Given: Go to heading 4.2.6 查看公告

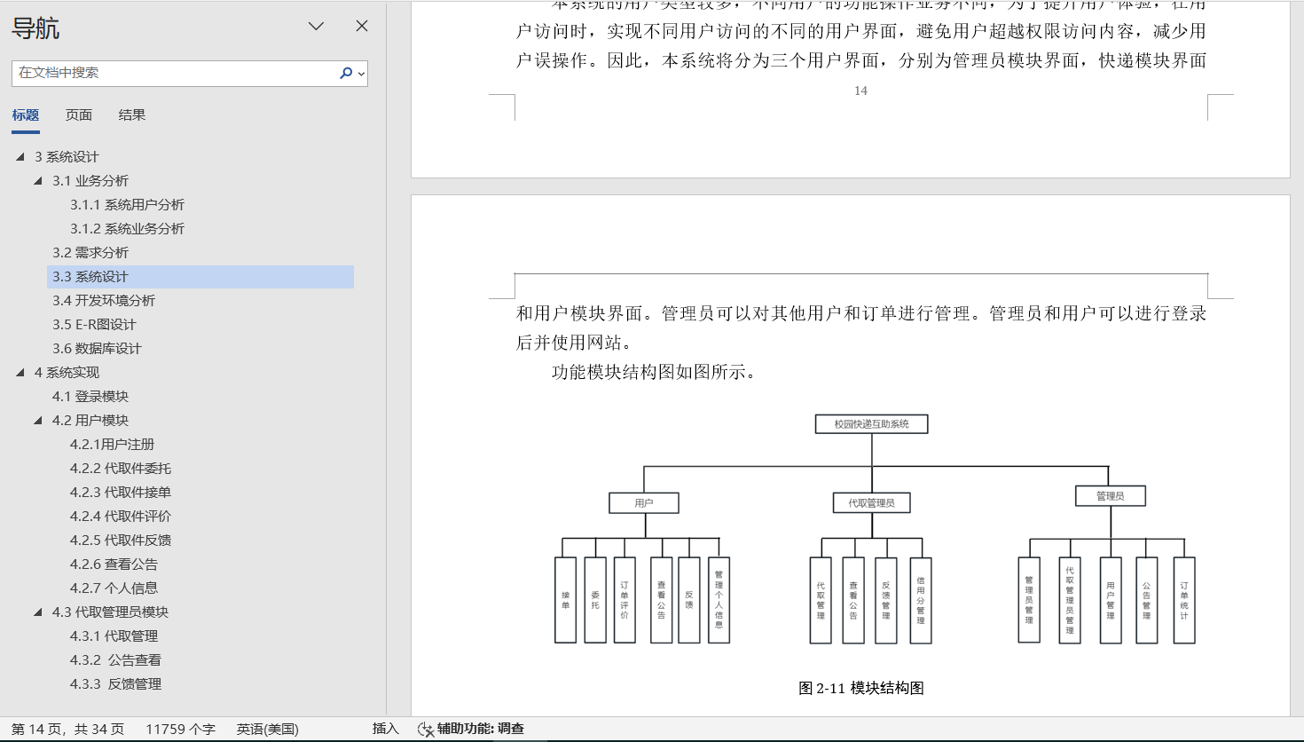Looking at the screenshot, I should click(114, 564).
